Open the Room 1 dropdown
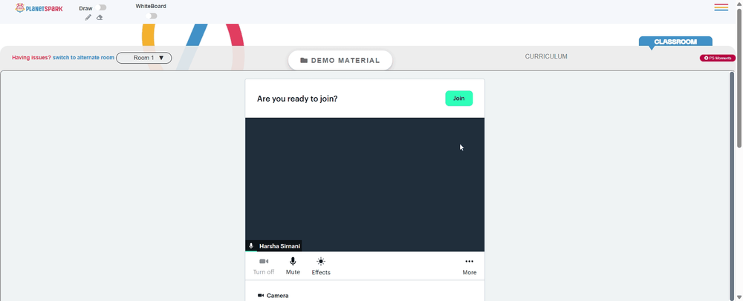 click(144, 58)
